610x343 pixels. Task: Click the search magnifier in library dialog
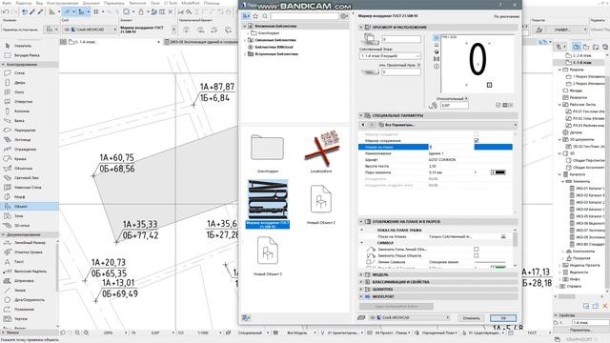[x=265, y=16]
